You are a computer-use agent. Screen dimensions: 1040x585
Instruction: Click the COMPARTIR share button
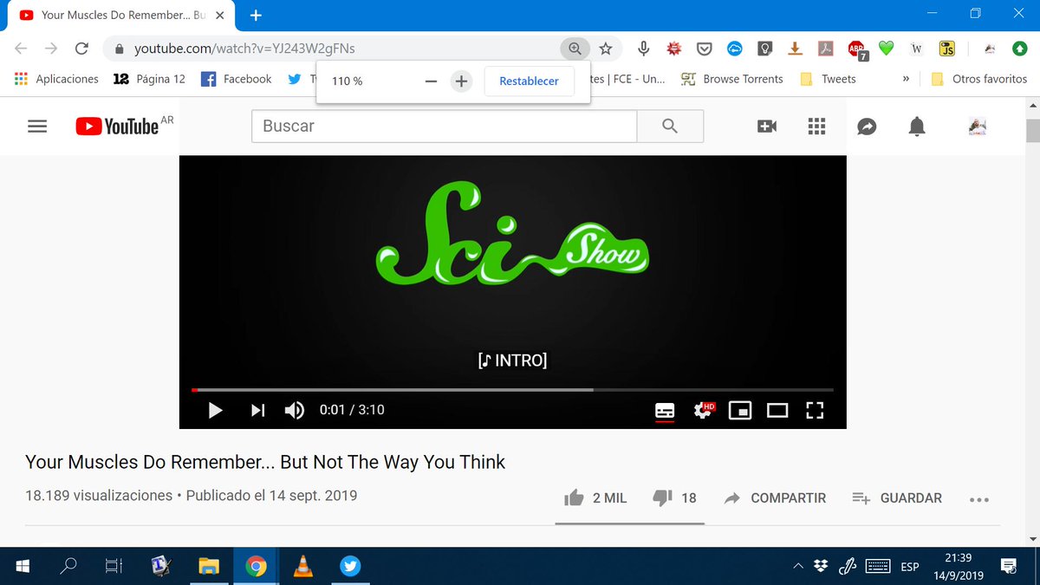pyautogui.click(x=776, y=497)
